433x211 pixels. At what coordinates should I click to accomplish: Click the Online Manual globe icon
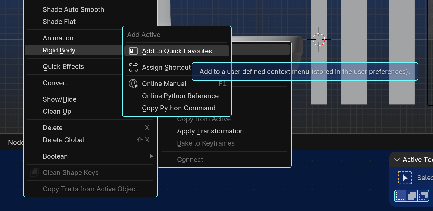[133, 84]
